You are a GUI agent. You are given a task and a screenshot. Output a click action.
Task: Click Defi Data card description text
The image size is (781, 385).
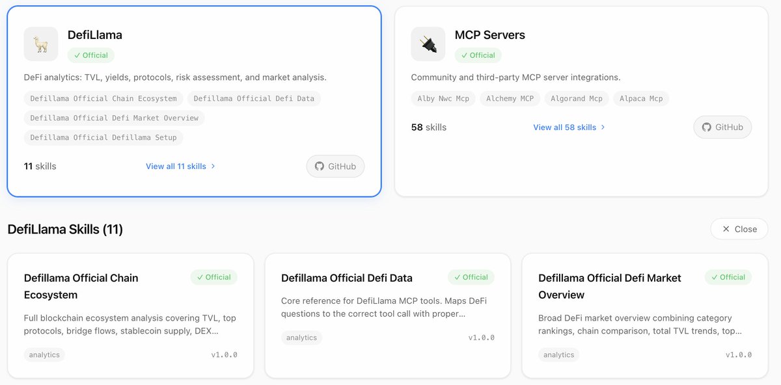point(384,308)
